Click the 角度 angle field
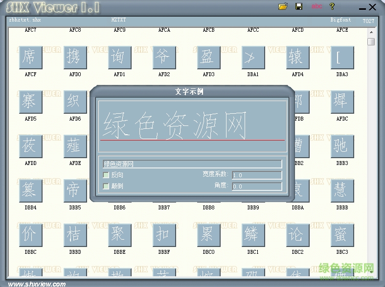Viewport: 385px width, 287px height. click(x=257, y=186)
